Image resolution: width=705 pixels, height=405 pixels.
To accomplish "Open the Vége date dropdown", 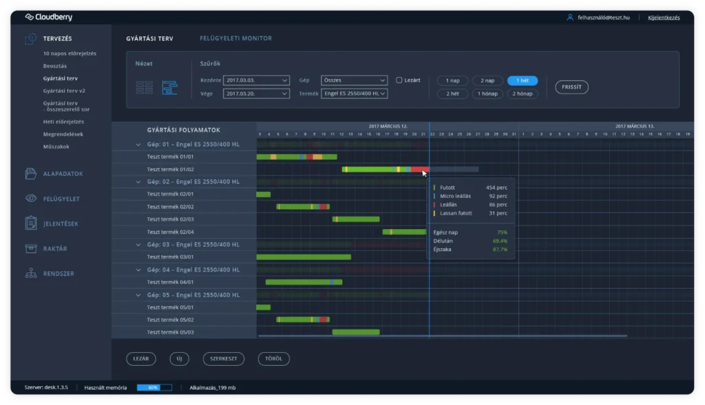I will click(256, 94).
